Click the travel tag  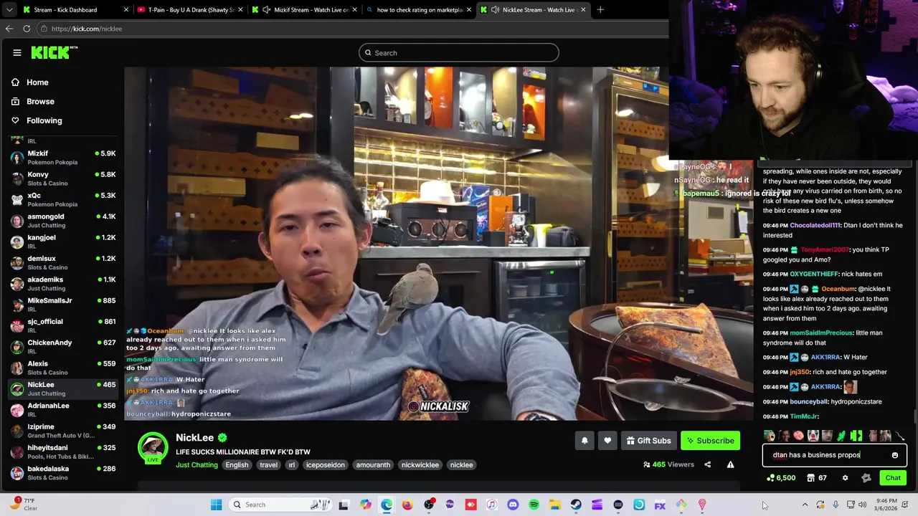[x=268, y=465]
